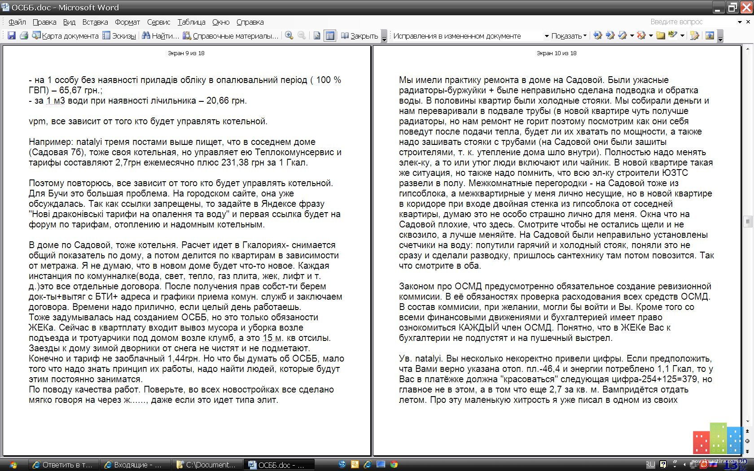Image resolution: width=754 pixels, height=471 pixels.
Task: Open help question history dropdown arrow
Action: tap(740, 22)
